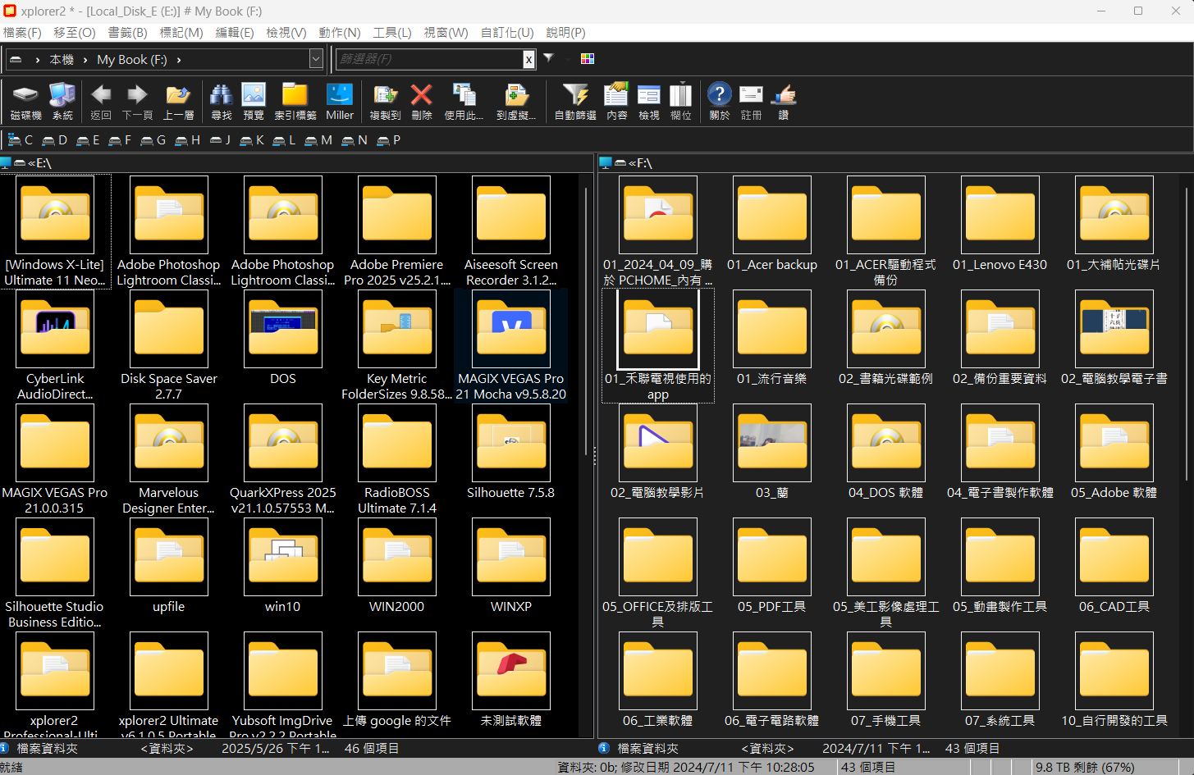Click the 註冊 register icon
Viewport: 1194px width, 775px height.
click(x=751, y=102)
